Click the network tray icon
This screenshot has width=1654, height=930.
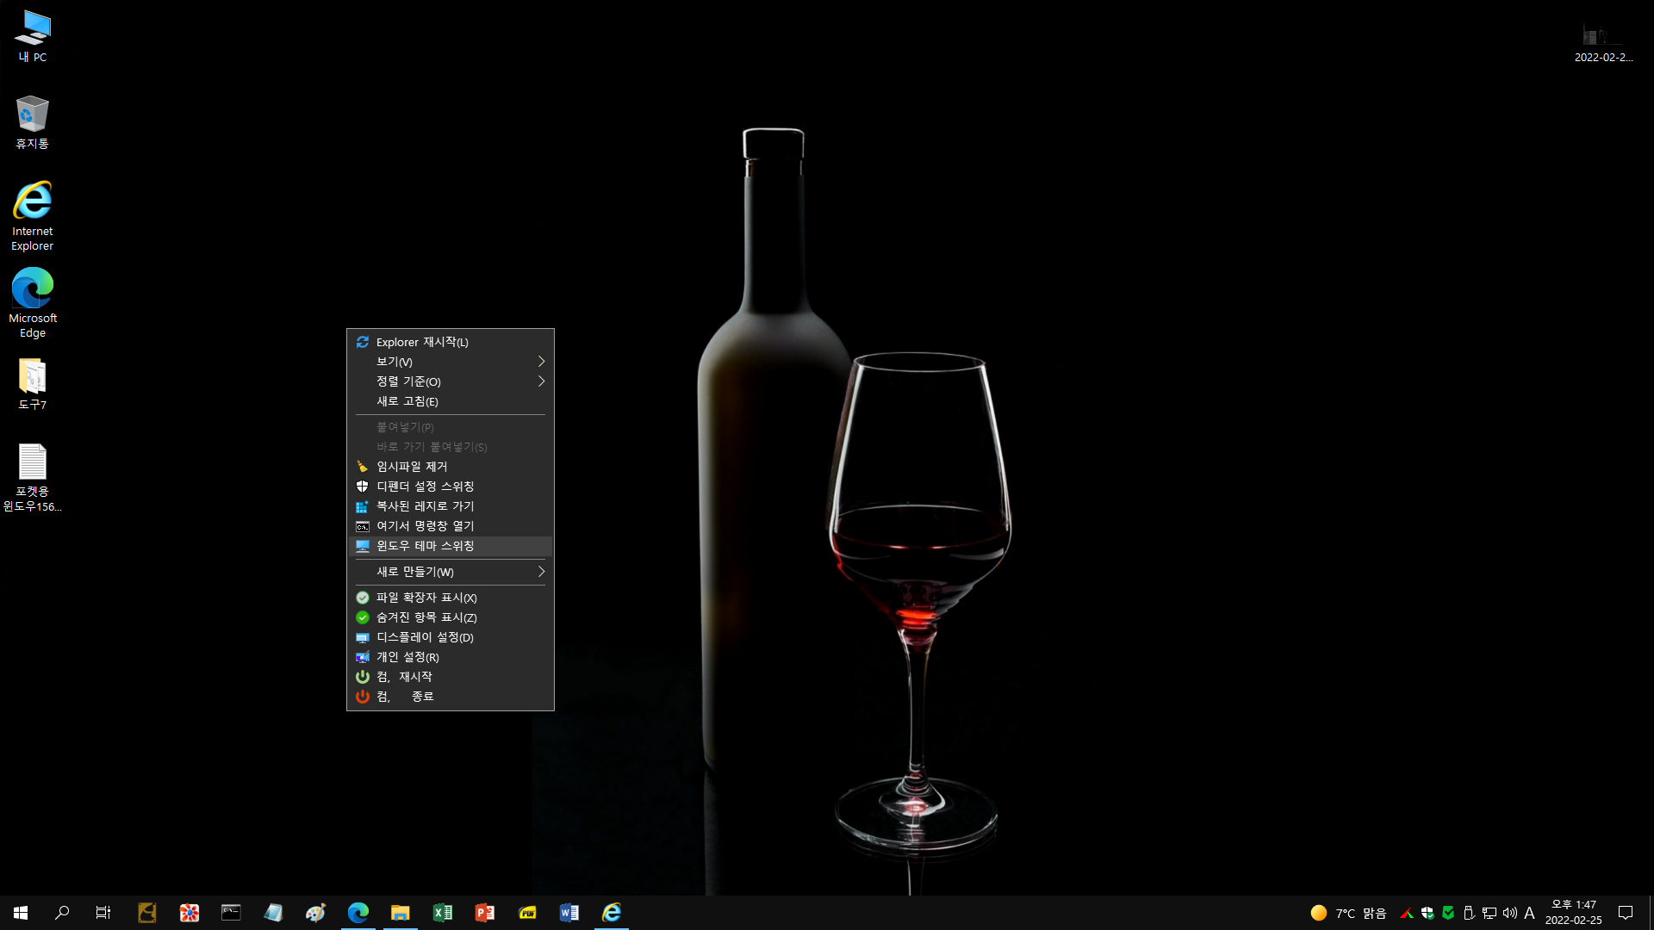pos(1489,913)
